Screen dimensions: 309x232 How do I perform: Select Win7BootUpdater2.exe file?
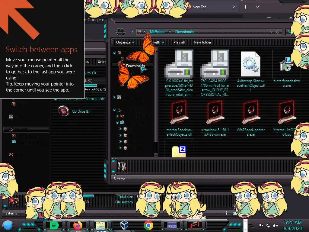tap(251, 118)
